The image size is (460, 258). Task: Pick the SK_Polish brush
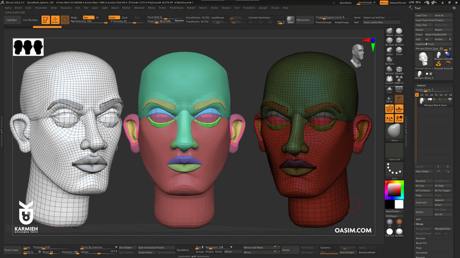[x=390, y=61]
